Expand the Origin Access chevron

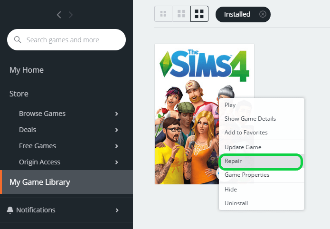click(x=117, y=162)
